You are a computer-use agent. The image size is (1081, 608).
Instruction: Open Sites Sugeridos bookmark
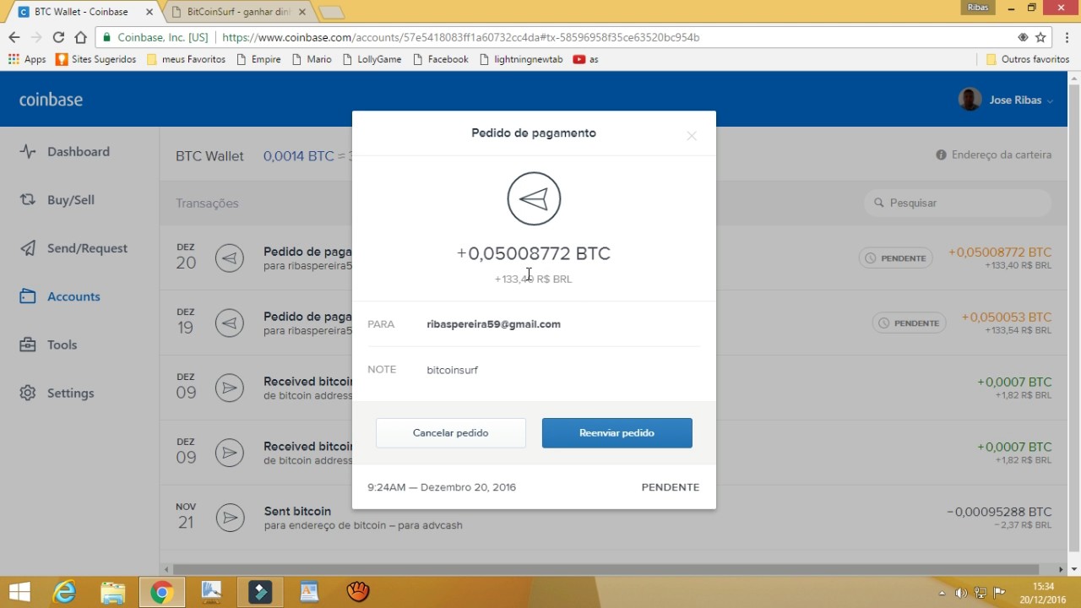click(x=95, y=59)
